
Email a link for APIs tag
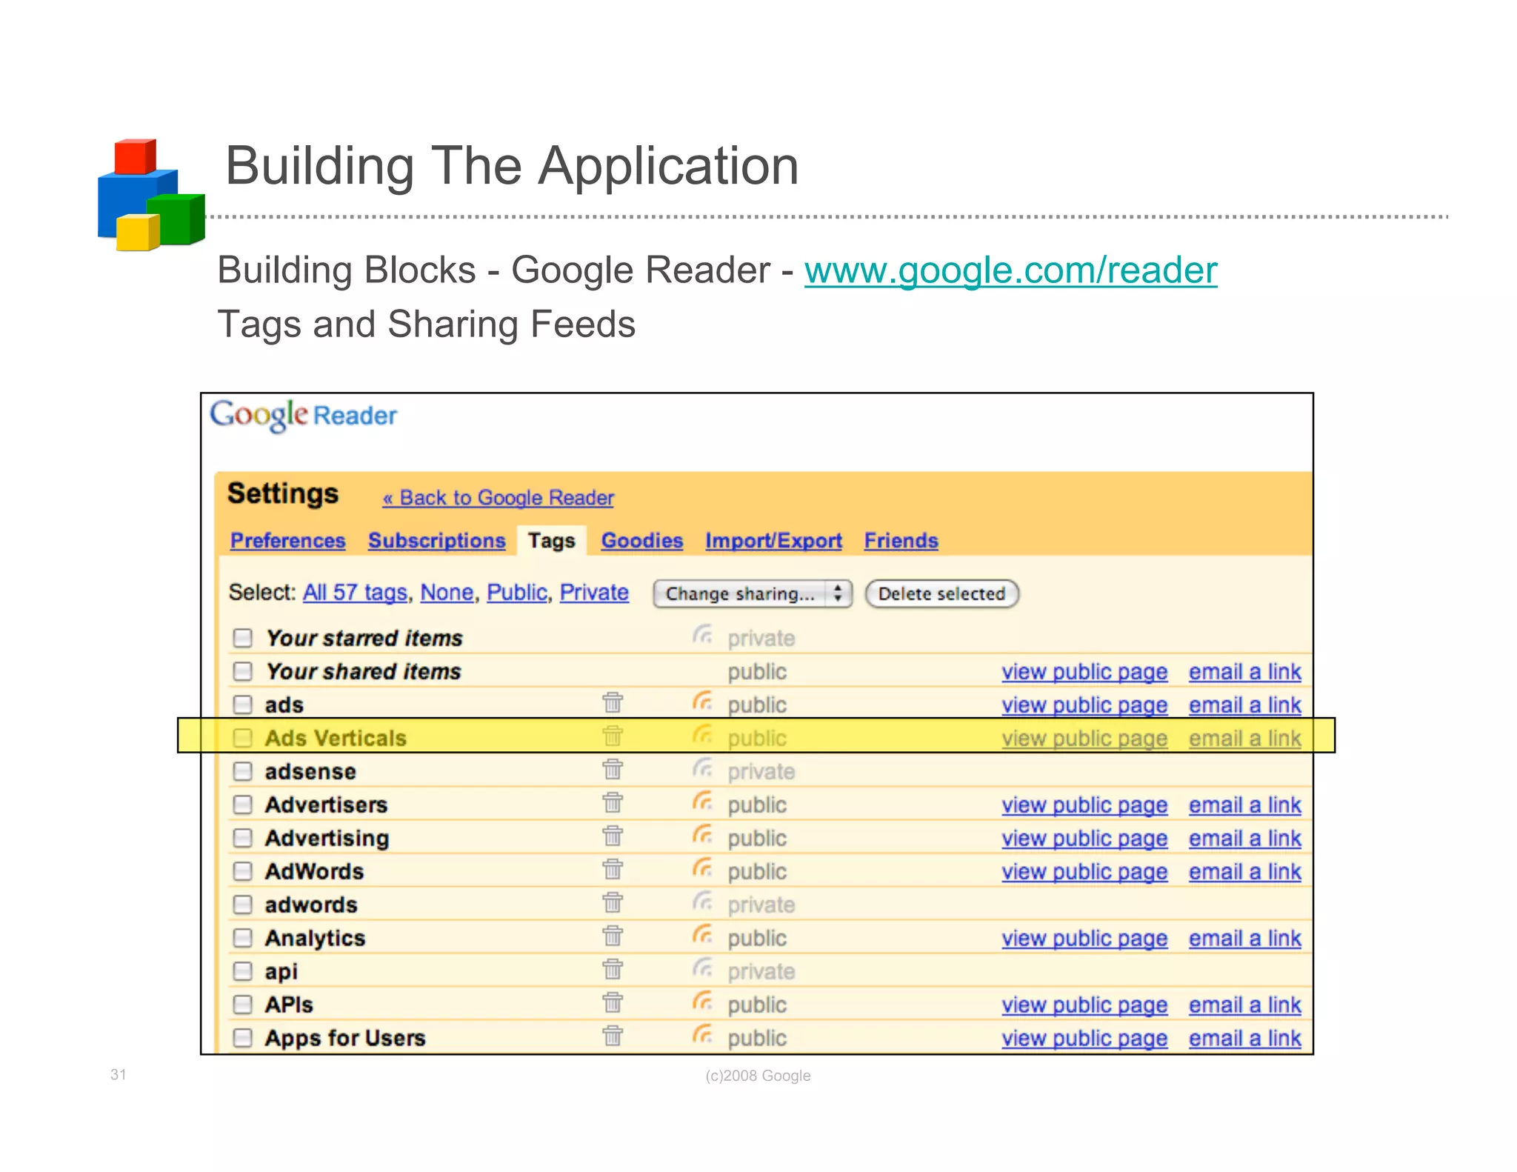click(x=1244, y=1005)
